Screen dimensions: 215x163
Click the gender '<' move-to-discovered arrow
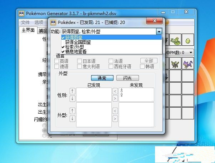[x=115, y=91]
